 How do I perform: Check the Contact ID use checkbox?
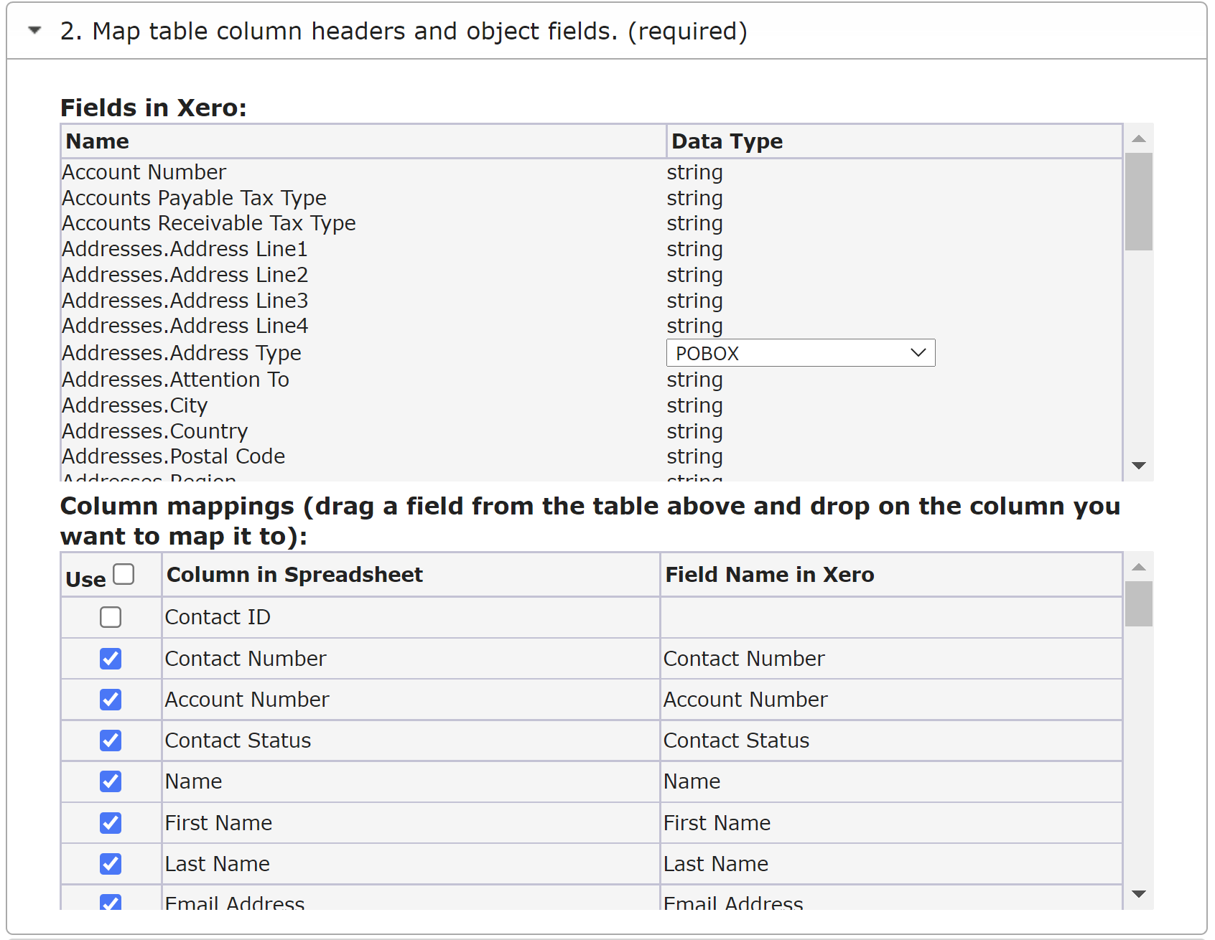point(111,617)
